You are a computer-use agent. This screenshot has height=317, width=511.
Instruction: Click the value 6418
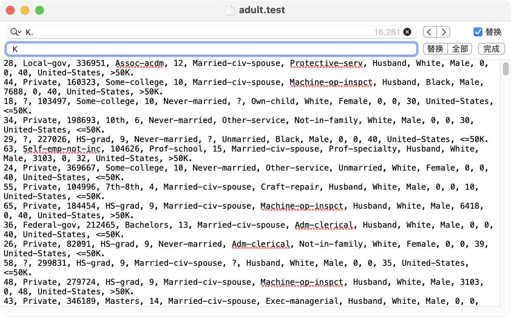click(x=470, y=206)
